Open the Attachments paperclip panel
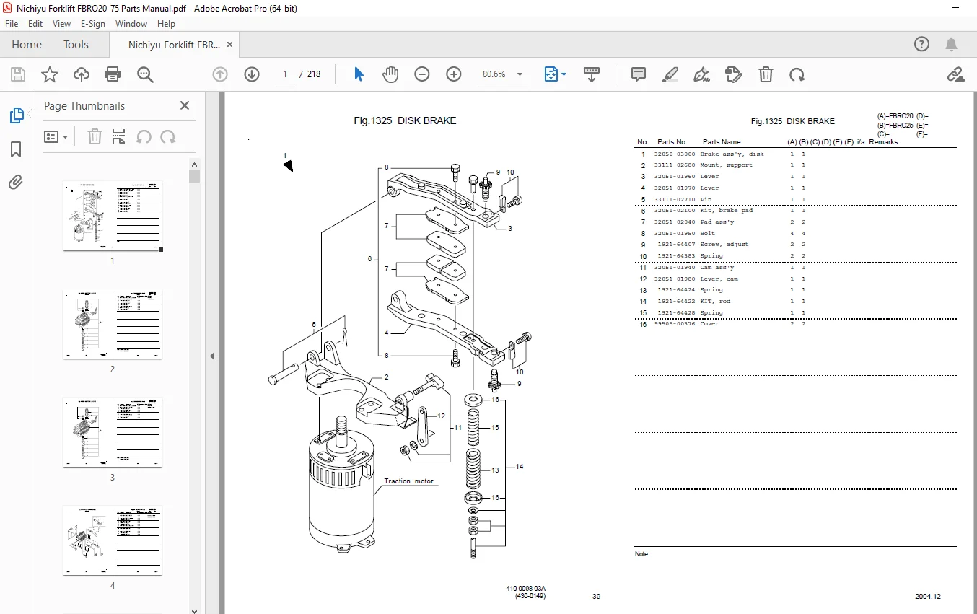The image size is (977, 614). [16, 182]
